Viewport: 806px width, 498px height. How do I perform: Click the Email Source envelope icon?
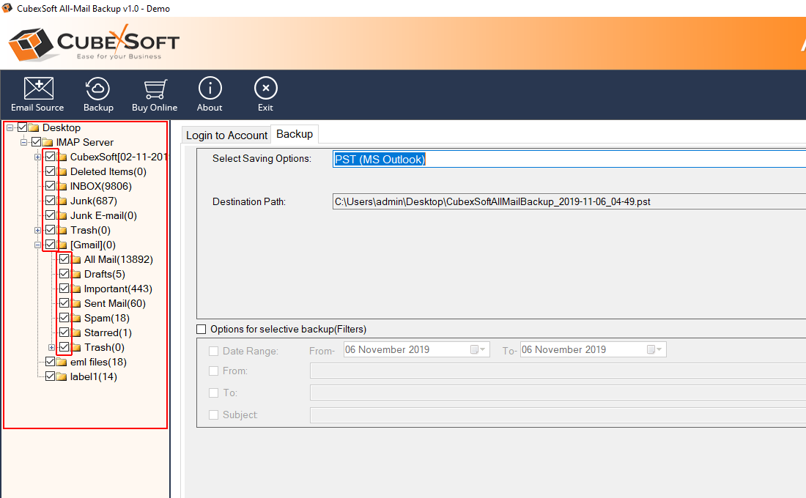pyautogui.click(x=38, y=89)
